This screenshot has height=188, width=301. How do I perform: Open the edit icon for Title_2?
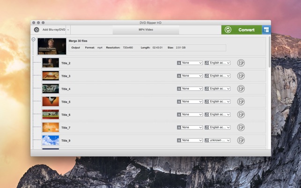[x=241, y=63]
